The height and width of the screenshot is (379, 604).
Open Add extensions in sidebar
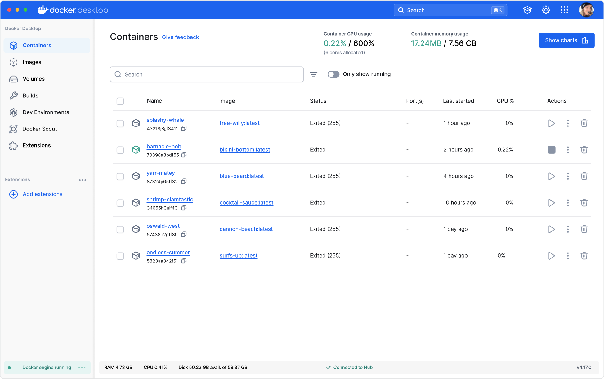pyautogui.click(x=42, y=194)
